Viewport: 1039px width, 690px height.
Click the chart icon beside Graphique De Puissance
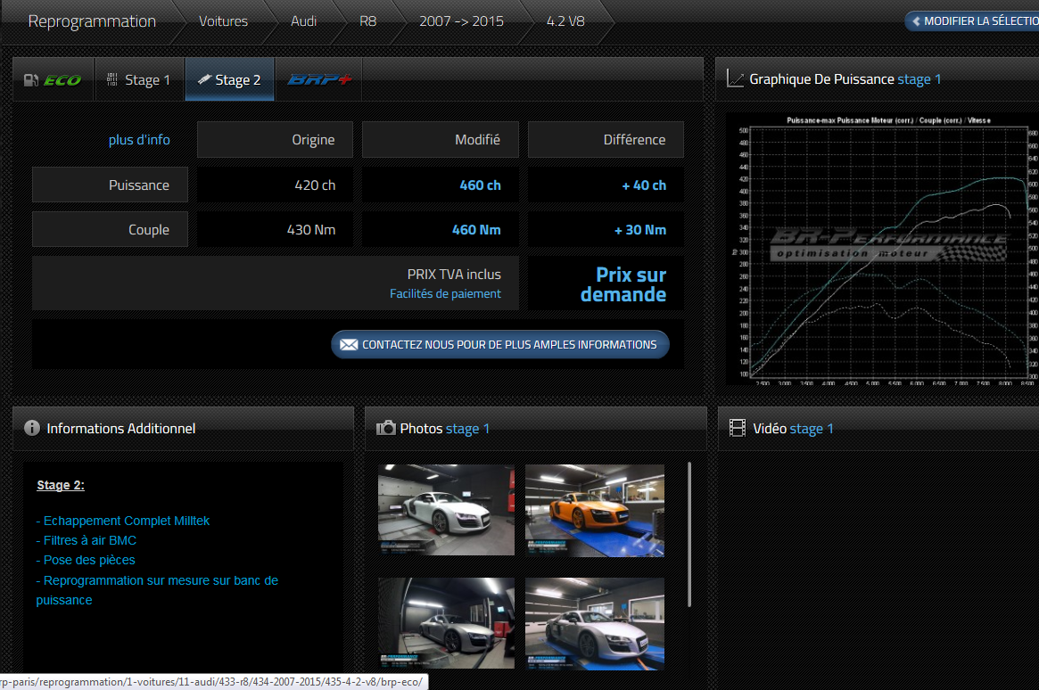[x=735, y=79]
